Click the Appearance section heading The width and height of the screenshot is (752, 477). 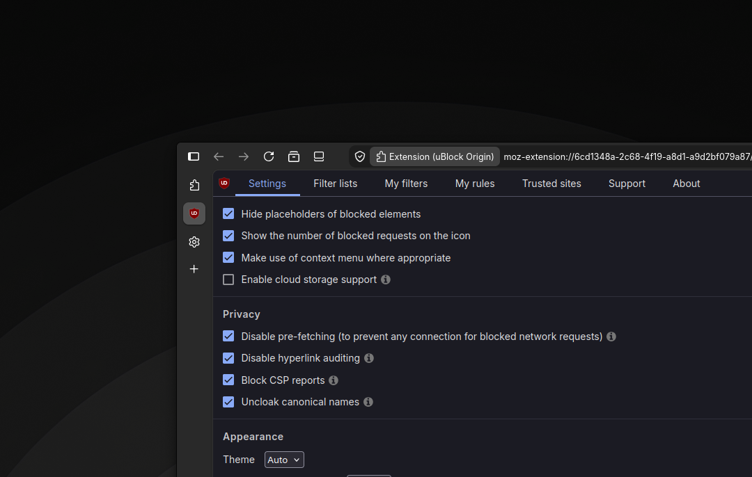pos(253,437)
